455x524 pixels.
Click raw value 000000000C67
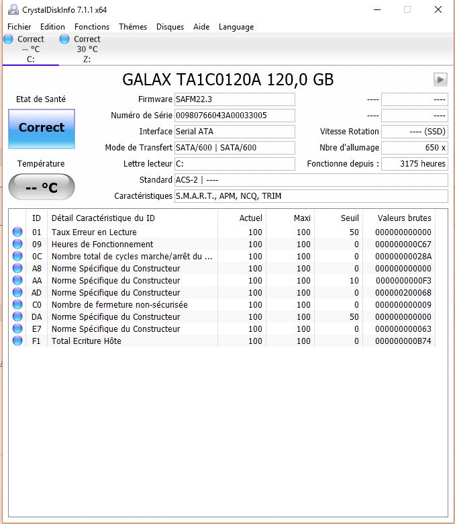pyautogui.click(x=403, y=245)
